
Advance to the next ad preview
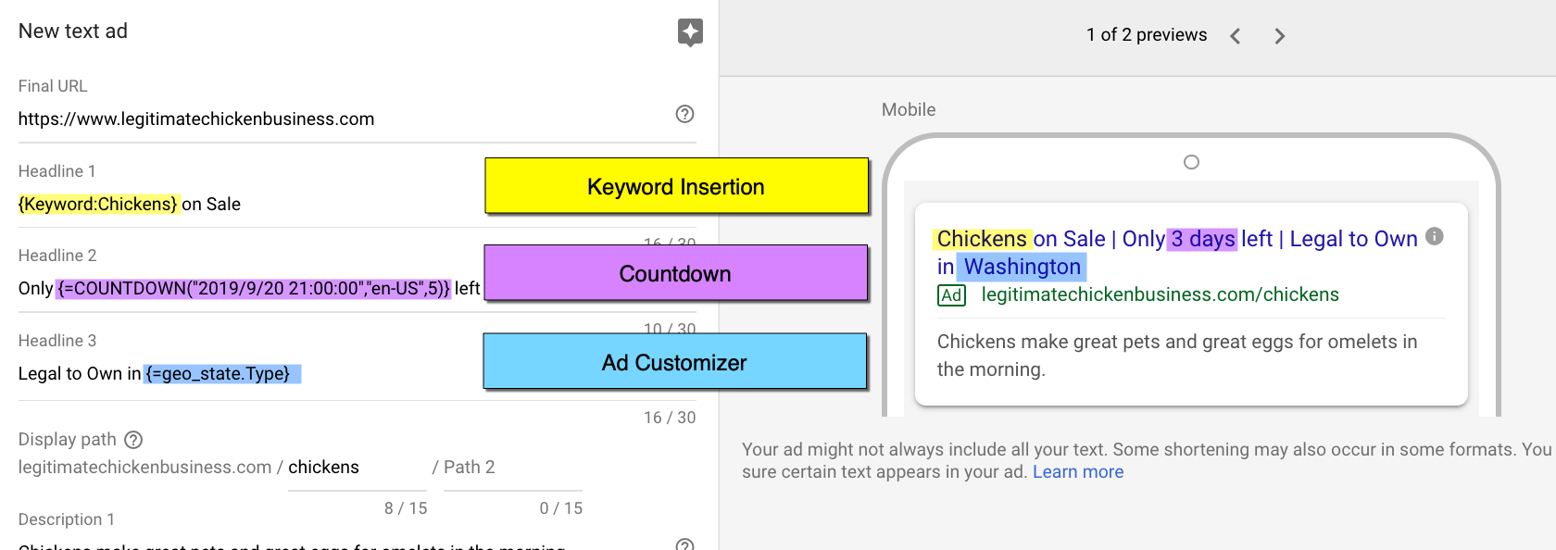pyautogui.click(x=1279, y=36)
